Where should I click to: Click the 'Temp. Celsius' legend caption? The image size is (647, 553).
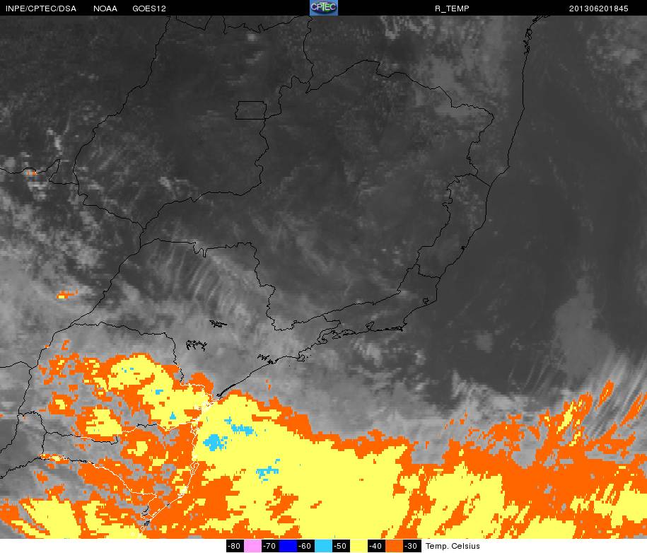coord(453,546)
